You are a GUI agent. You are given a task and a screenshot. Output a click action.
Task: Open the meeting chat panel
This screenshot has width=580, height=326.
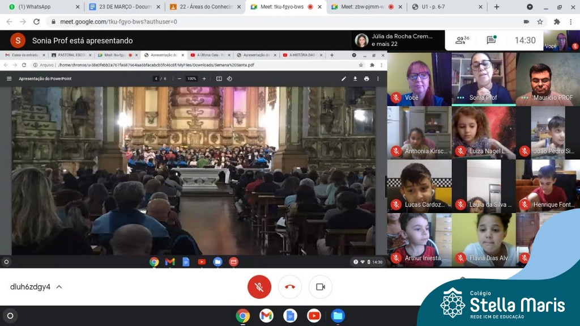click(491, 40)
